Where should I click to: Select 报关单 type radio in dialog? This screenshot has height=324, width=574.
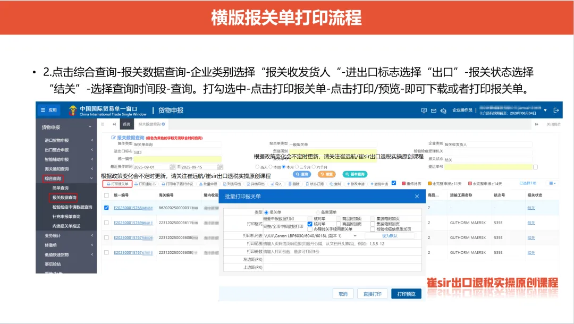coord(266,212)
